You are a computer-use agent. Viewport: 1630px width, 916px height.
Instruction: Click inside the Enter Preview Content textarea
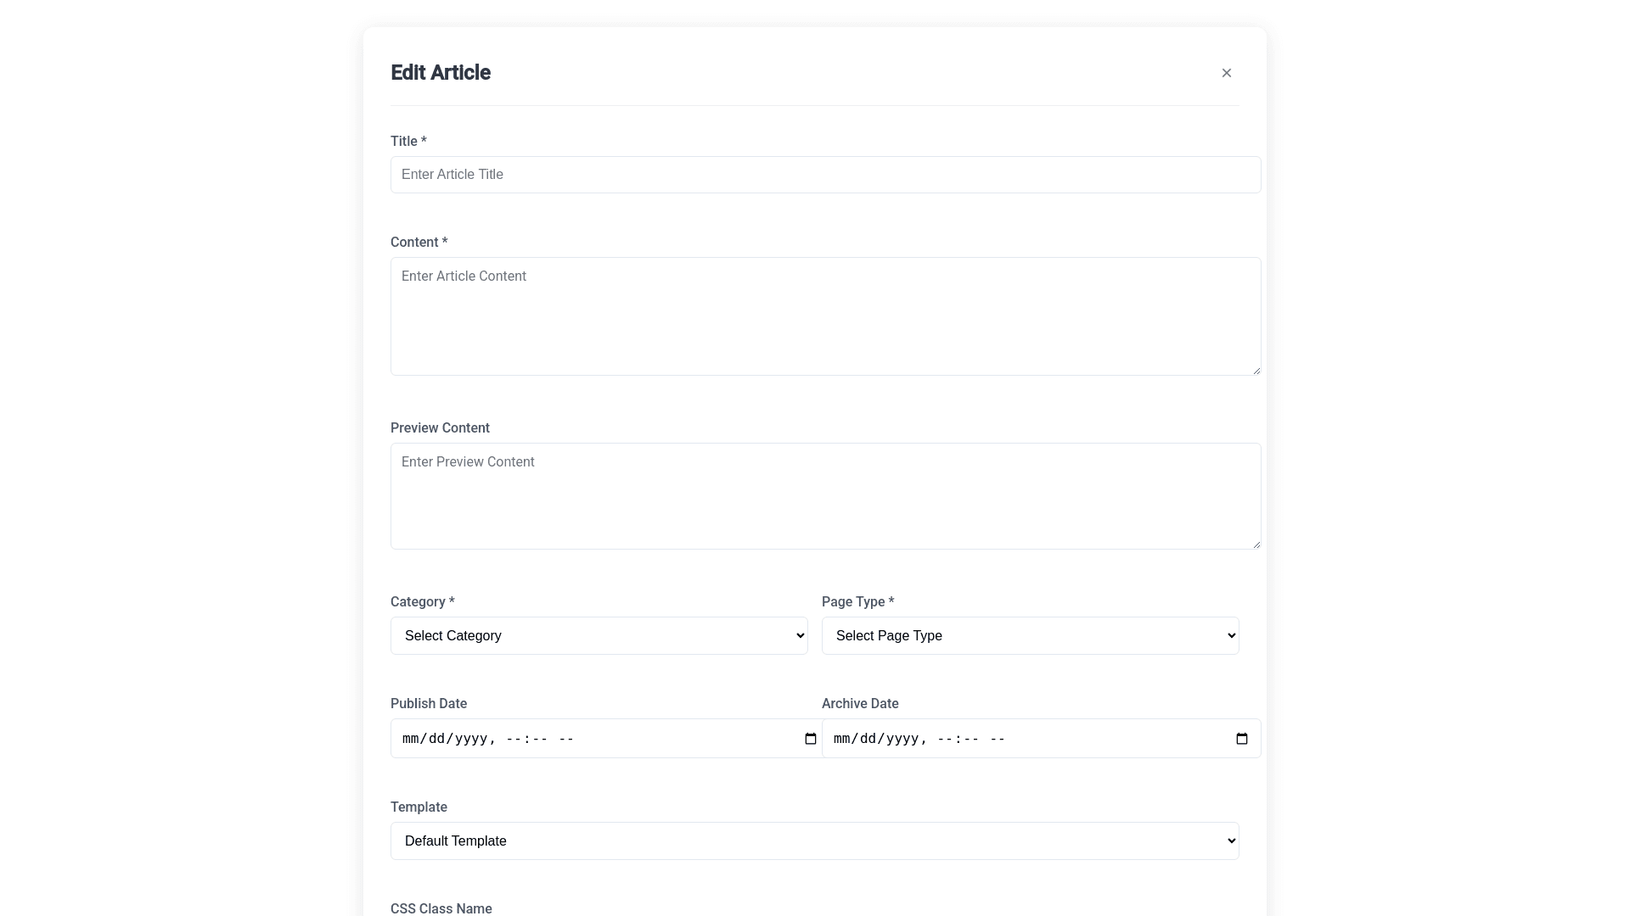pyautogui.click(x=825, y=496)
